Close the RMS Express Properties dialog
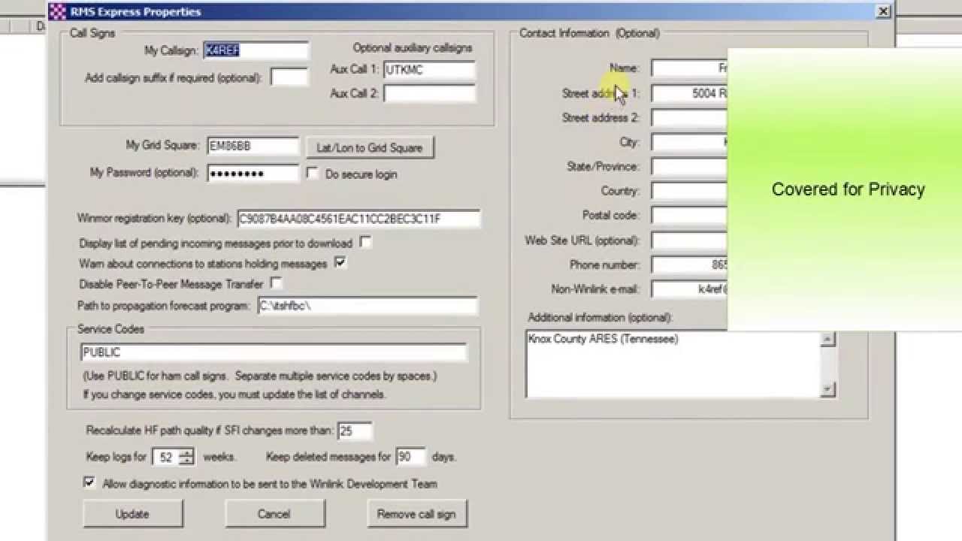Image resolution: width=962 pixels, height=541 pixels. point(883,11)
